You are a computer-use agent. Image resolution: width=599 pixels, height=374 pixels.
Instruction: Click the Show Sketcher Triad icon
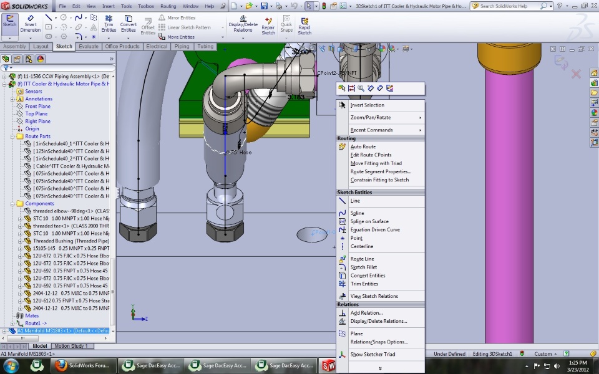click(343, 355)
